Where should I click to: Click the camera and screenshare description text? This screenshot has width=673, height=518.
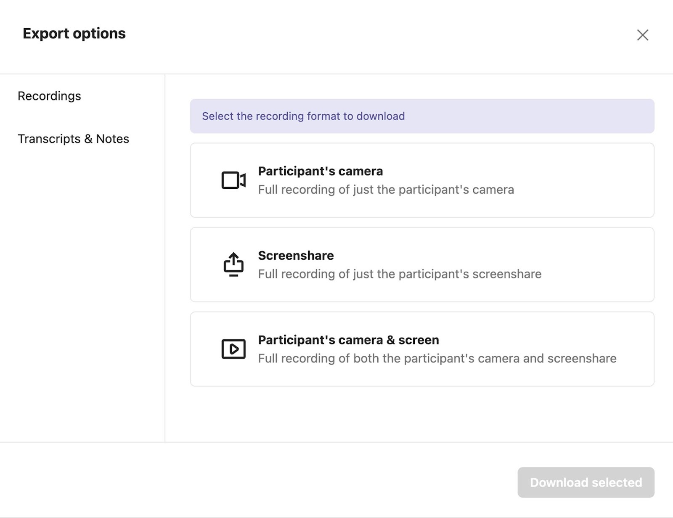[437, 359]
